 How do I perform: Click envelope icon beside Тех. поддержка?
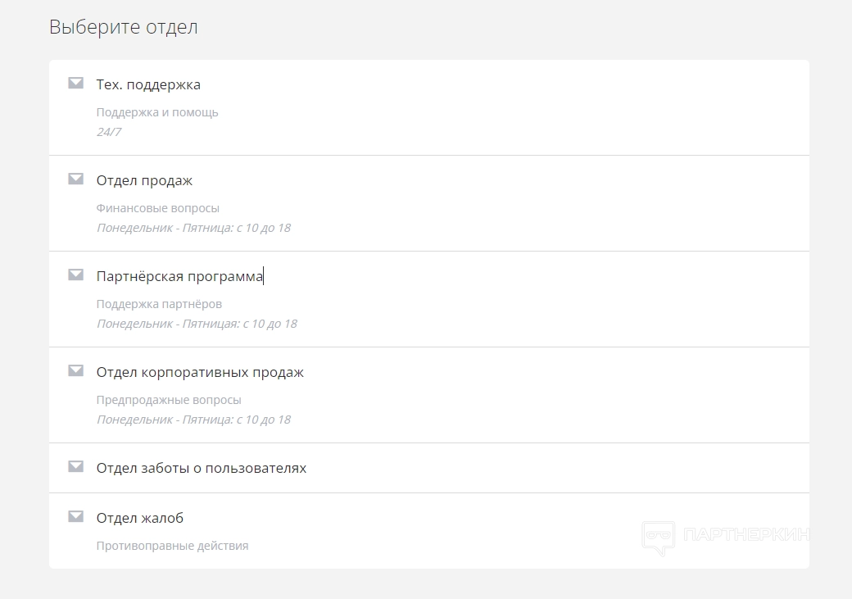pos(75,83)
